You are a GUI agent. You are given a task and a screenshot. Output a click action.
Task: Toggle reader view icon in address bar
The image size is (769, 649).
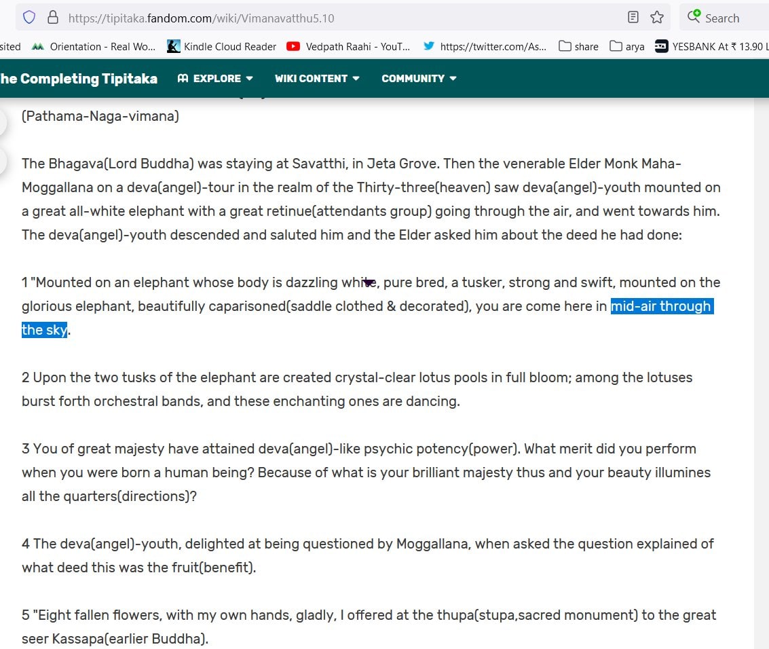coord(633,18)
